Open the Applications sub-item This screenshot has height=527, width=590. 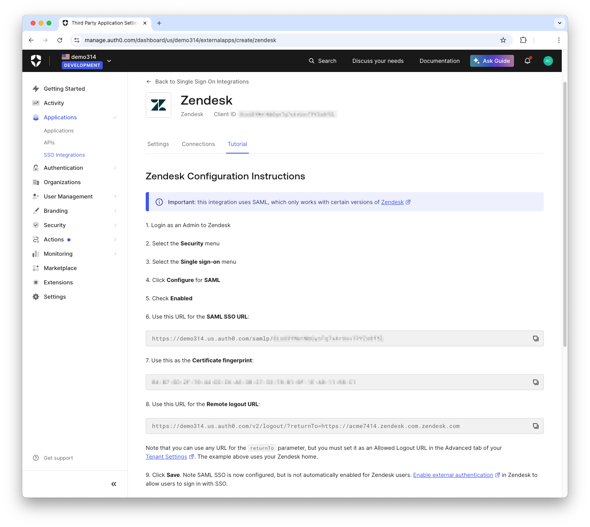pos(59,130)
